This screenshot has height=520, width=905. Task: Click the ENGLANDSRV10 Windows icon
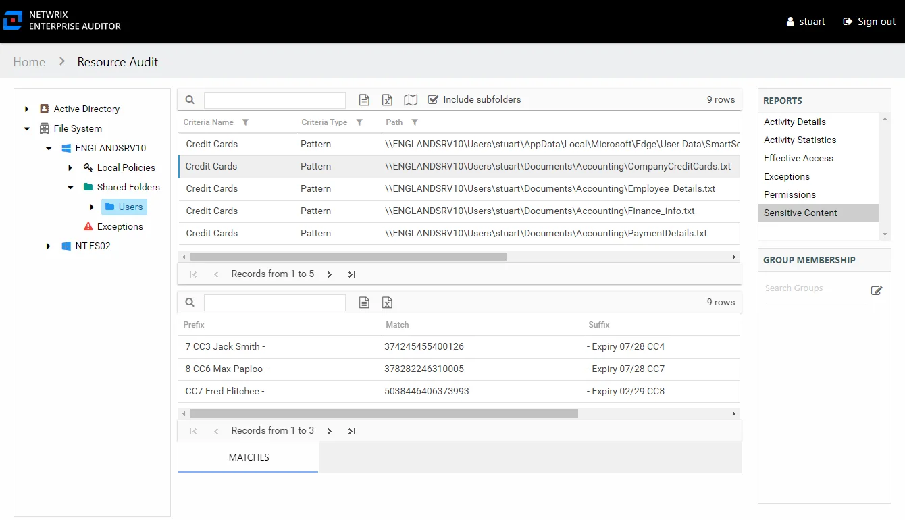(x=66, y=148)
